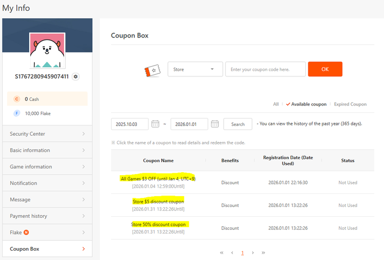The height and width of the screenshot is (260, 384).
Task: Go to the last page of coupons
Action: pos(263,253)
